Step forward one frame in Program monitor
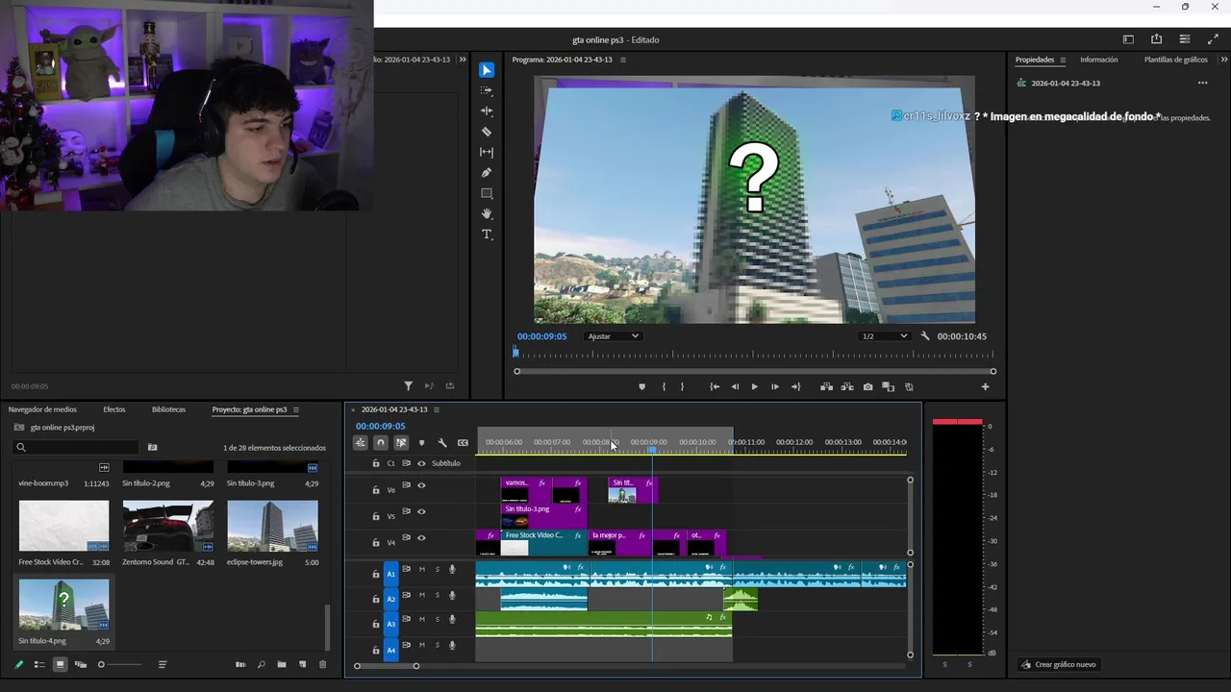Screen dimensions: 1231x692 coord(775,387)
